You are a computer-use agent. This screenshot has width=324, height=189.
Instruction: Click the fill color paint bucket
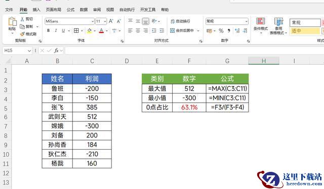[x=90, y=30]
